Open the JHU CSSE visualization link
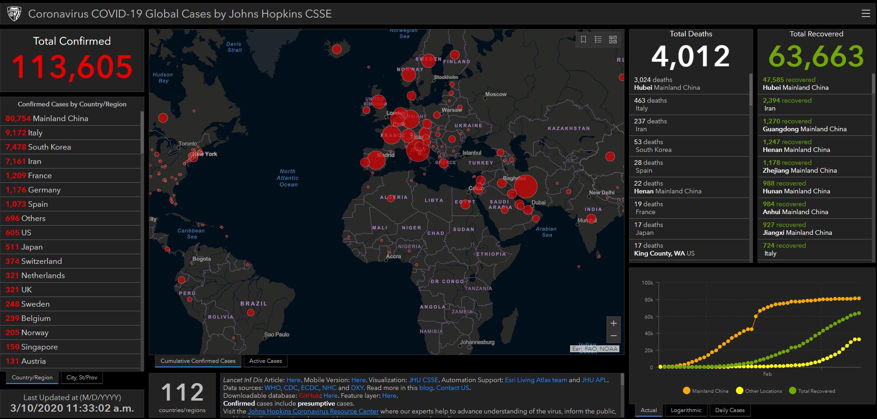 pyautogui.click(x=423, y=380)
